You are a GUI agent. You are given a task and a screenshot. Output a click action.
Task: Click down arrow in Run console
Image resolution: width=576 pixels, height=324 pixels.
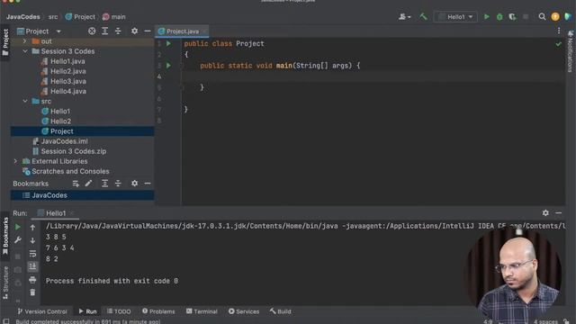tap(32, 240)
